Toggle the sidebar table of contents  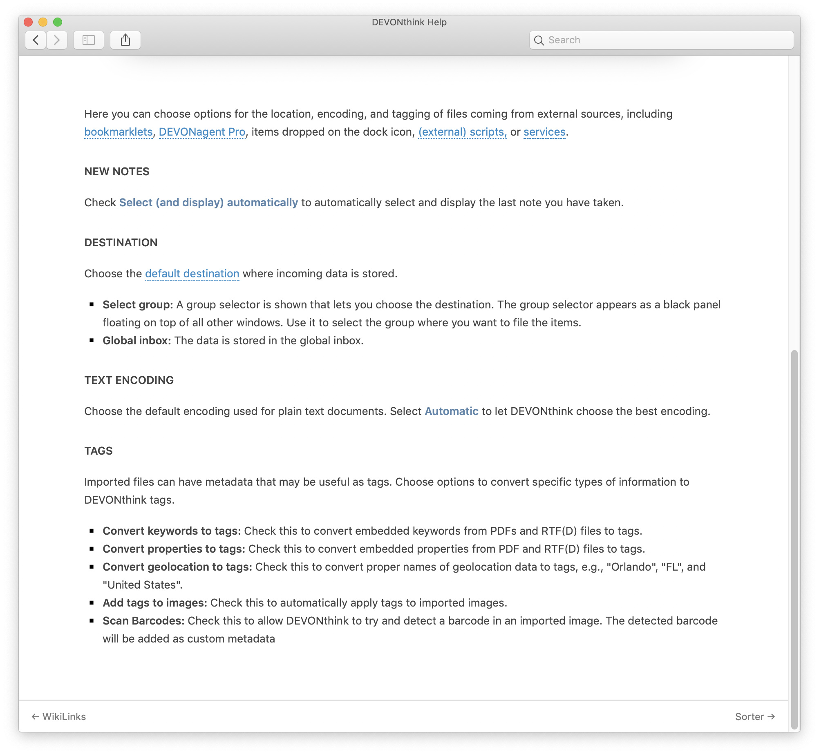88,40
